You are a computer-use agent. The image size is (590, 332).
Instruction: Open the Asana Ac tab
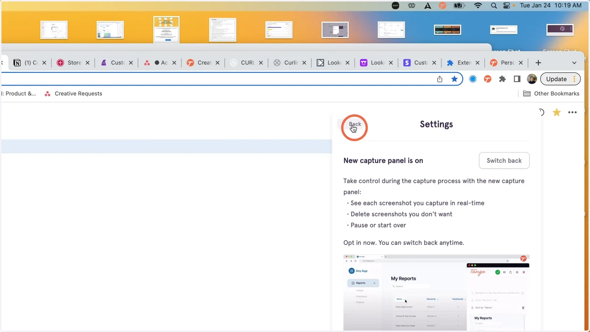click(x=156, y=62)
